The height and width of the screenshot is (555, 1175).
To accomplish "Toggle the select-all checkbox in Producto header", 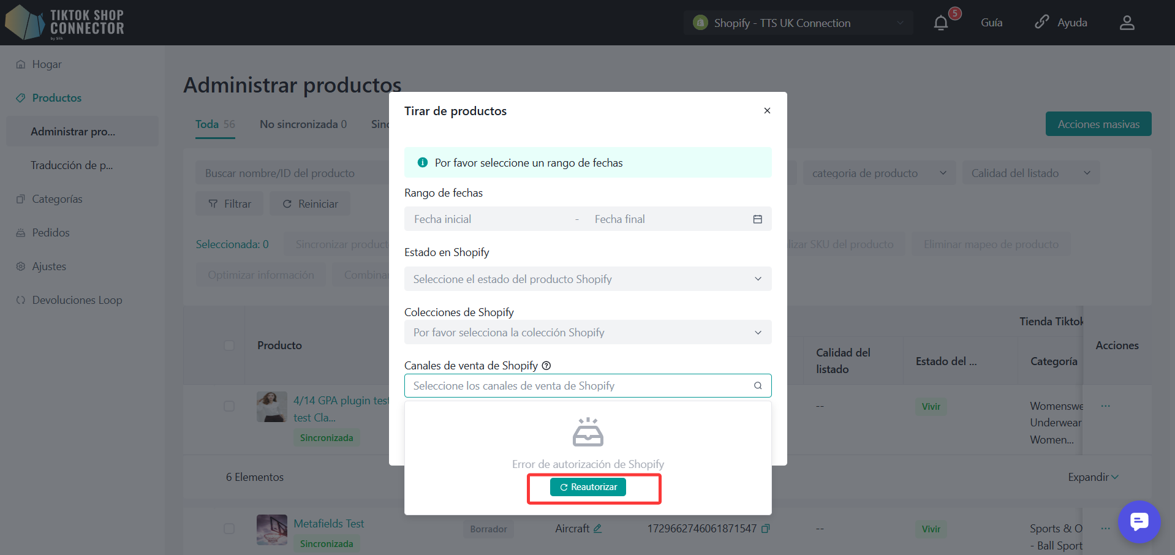I will [229, 345].
